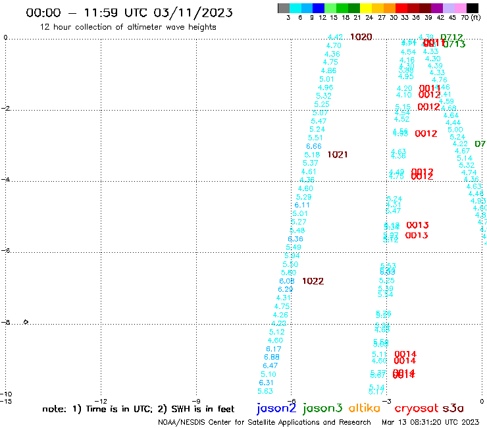This screenshot has height=428, width=487.
Task: Click the wave height value '6.47'
Action: pyautogui.click(x=270, y=365)
